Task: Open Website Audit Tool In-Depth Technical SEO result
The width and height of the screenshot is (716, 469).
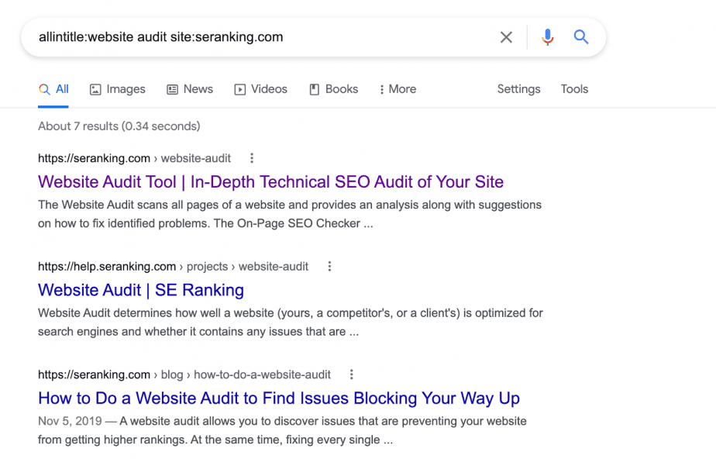Action: click(x=270, y=181)
